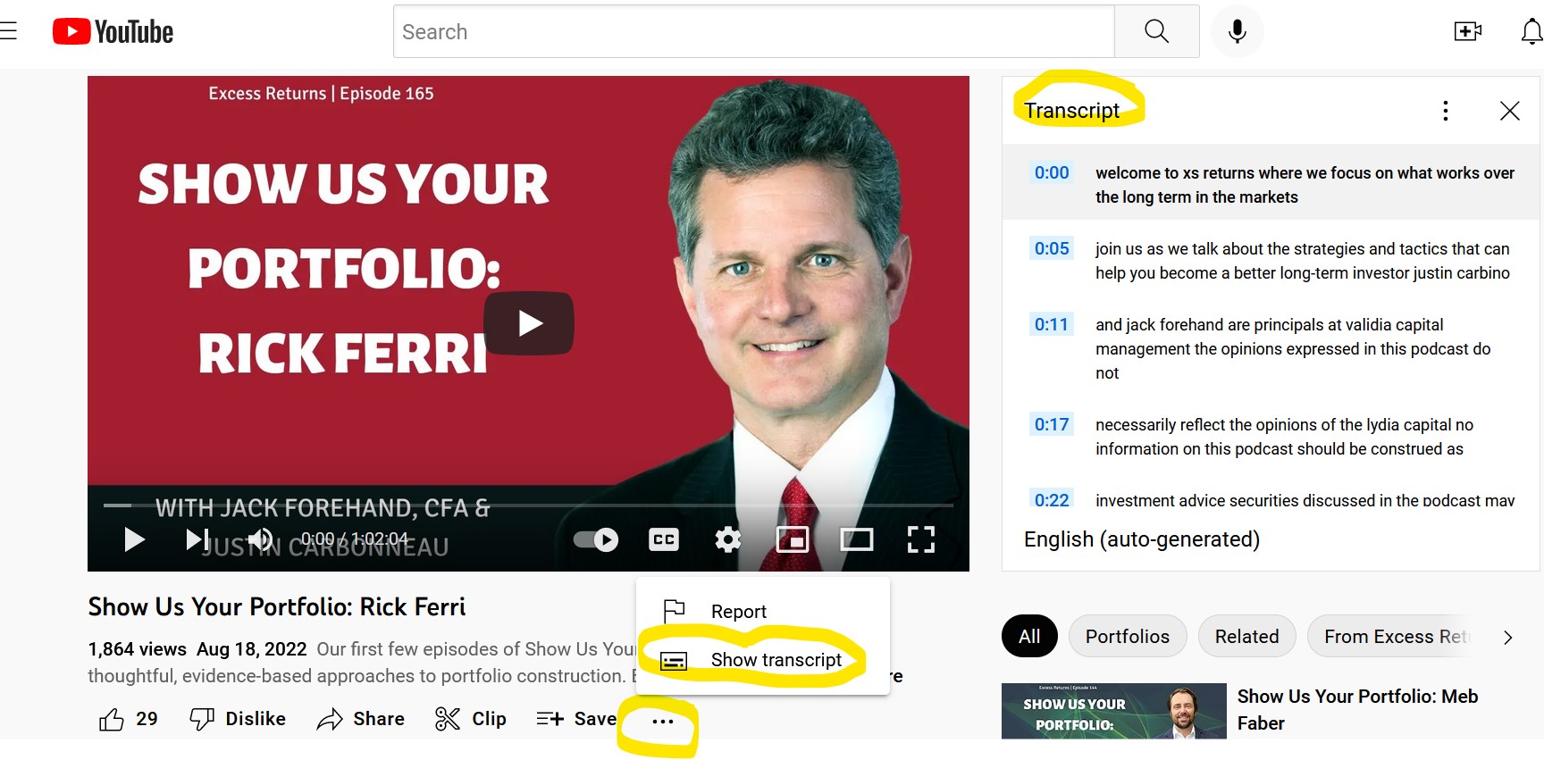Mute the video volume

(260, 539)
